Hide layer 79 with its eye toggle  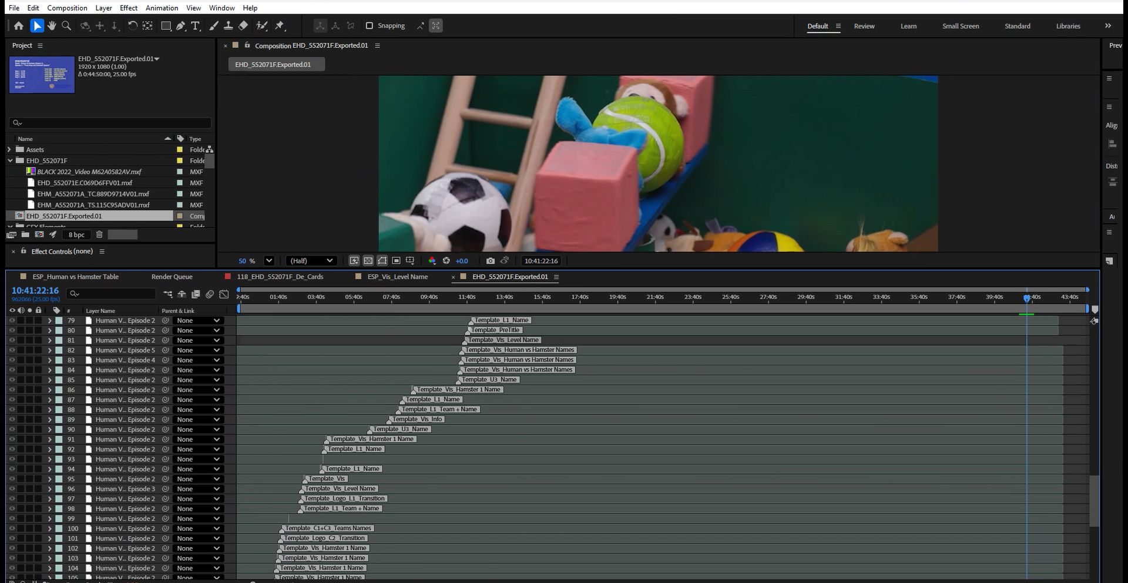click(12, 320)
